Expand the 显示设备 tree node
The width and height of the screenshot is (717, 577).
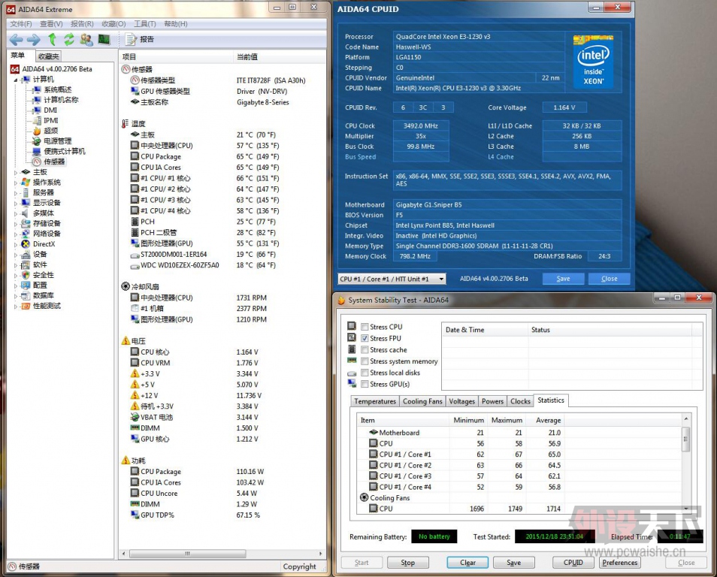pos(16,203)
